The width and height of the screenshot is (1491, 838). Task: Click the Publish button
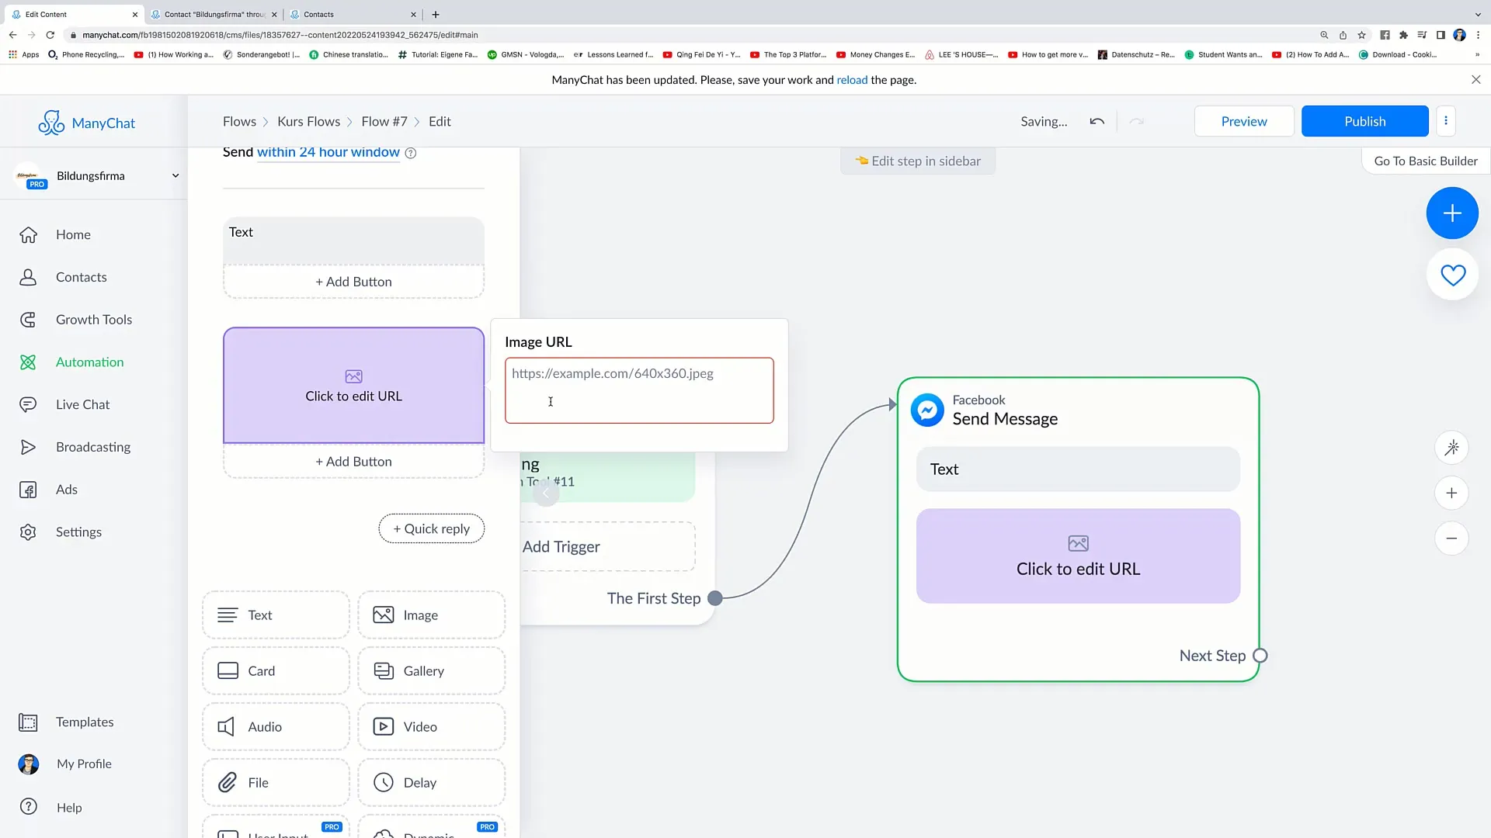[x=1364, y=122]
